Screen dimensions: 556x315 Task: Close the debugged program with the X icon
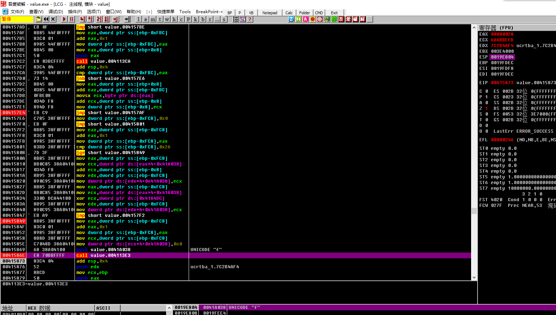pos(53,19)
